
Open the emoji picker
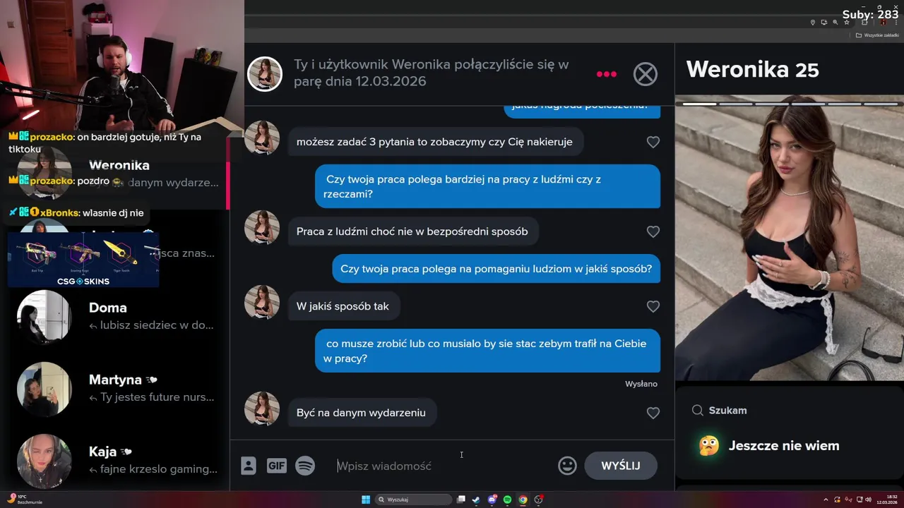tap(567, 466)
